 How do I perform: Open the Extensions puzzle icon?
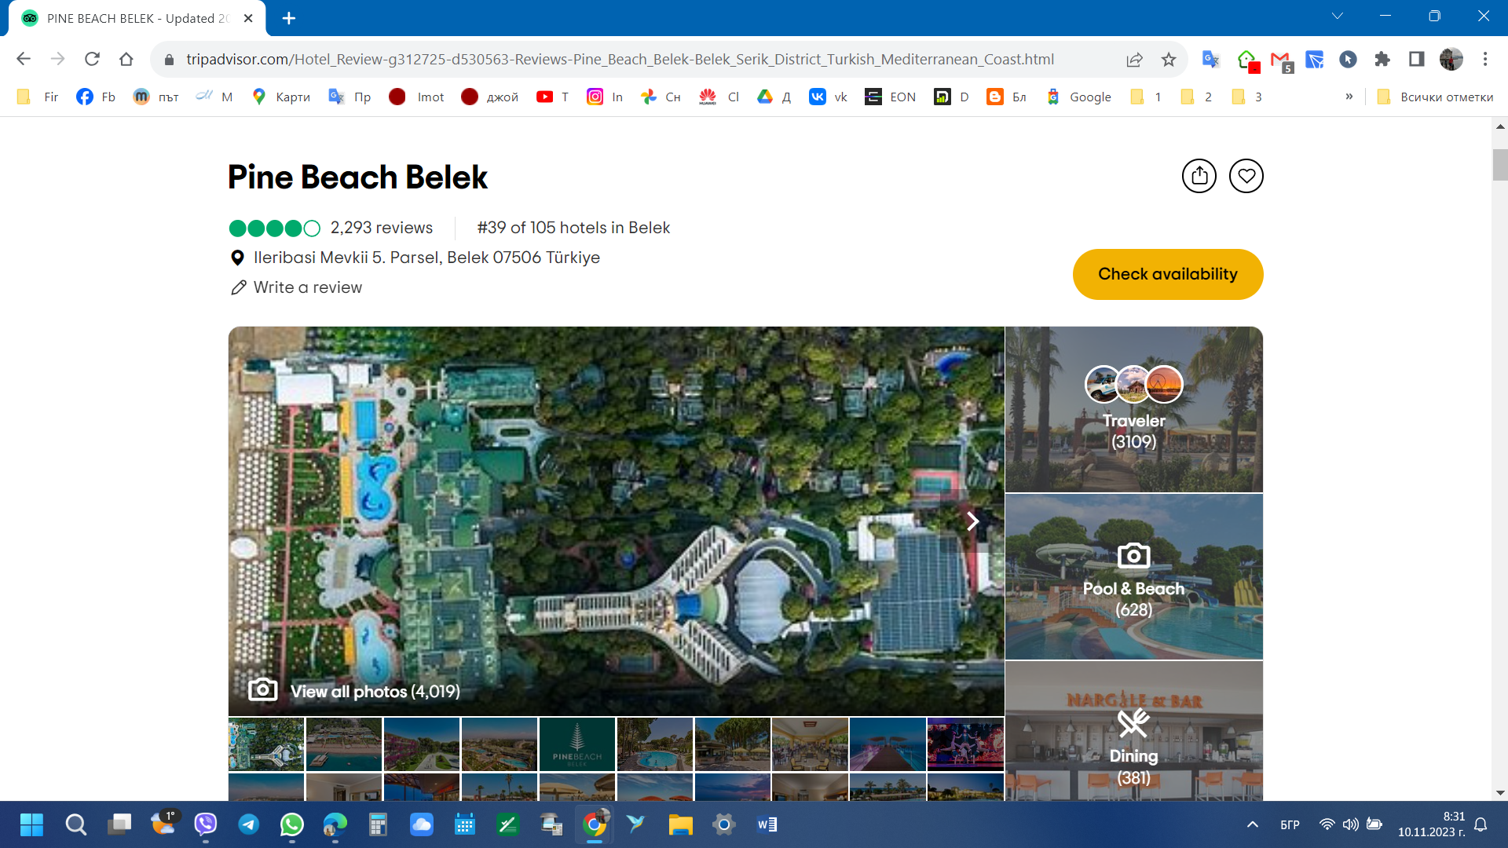tap(1382, 60)
